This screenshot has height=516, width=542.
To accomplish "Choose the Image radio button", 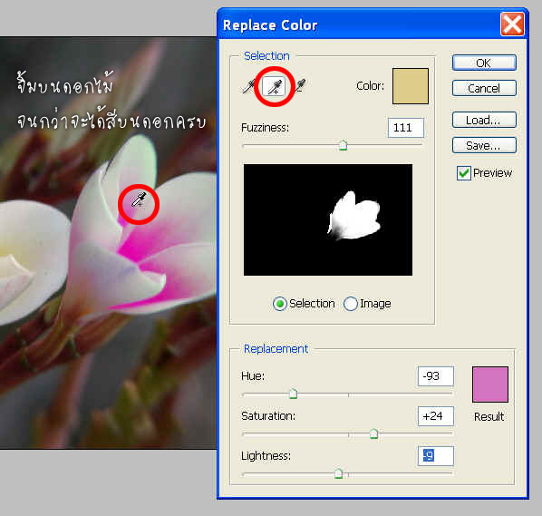I will pos(350,304).
